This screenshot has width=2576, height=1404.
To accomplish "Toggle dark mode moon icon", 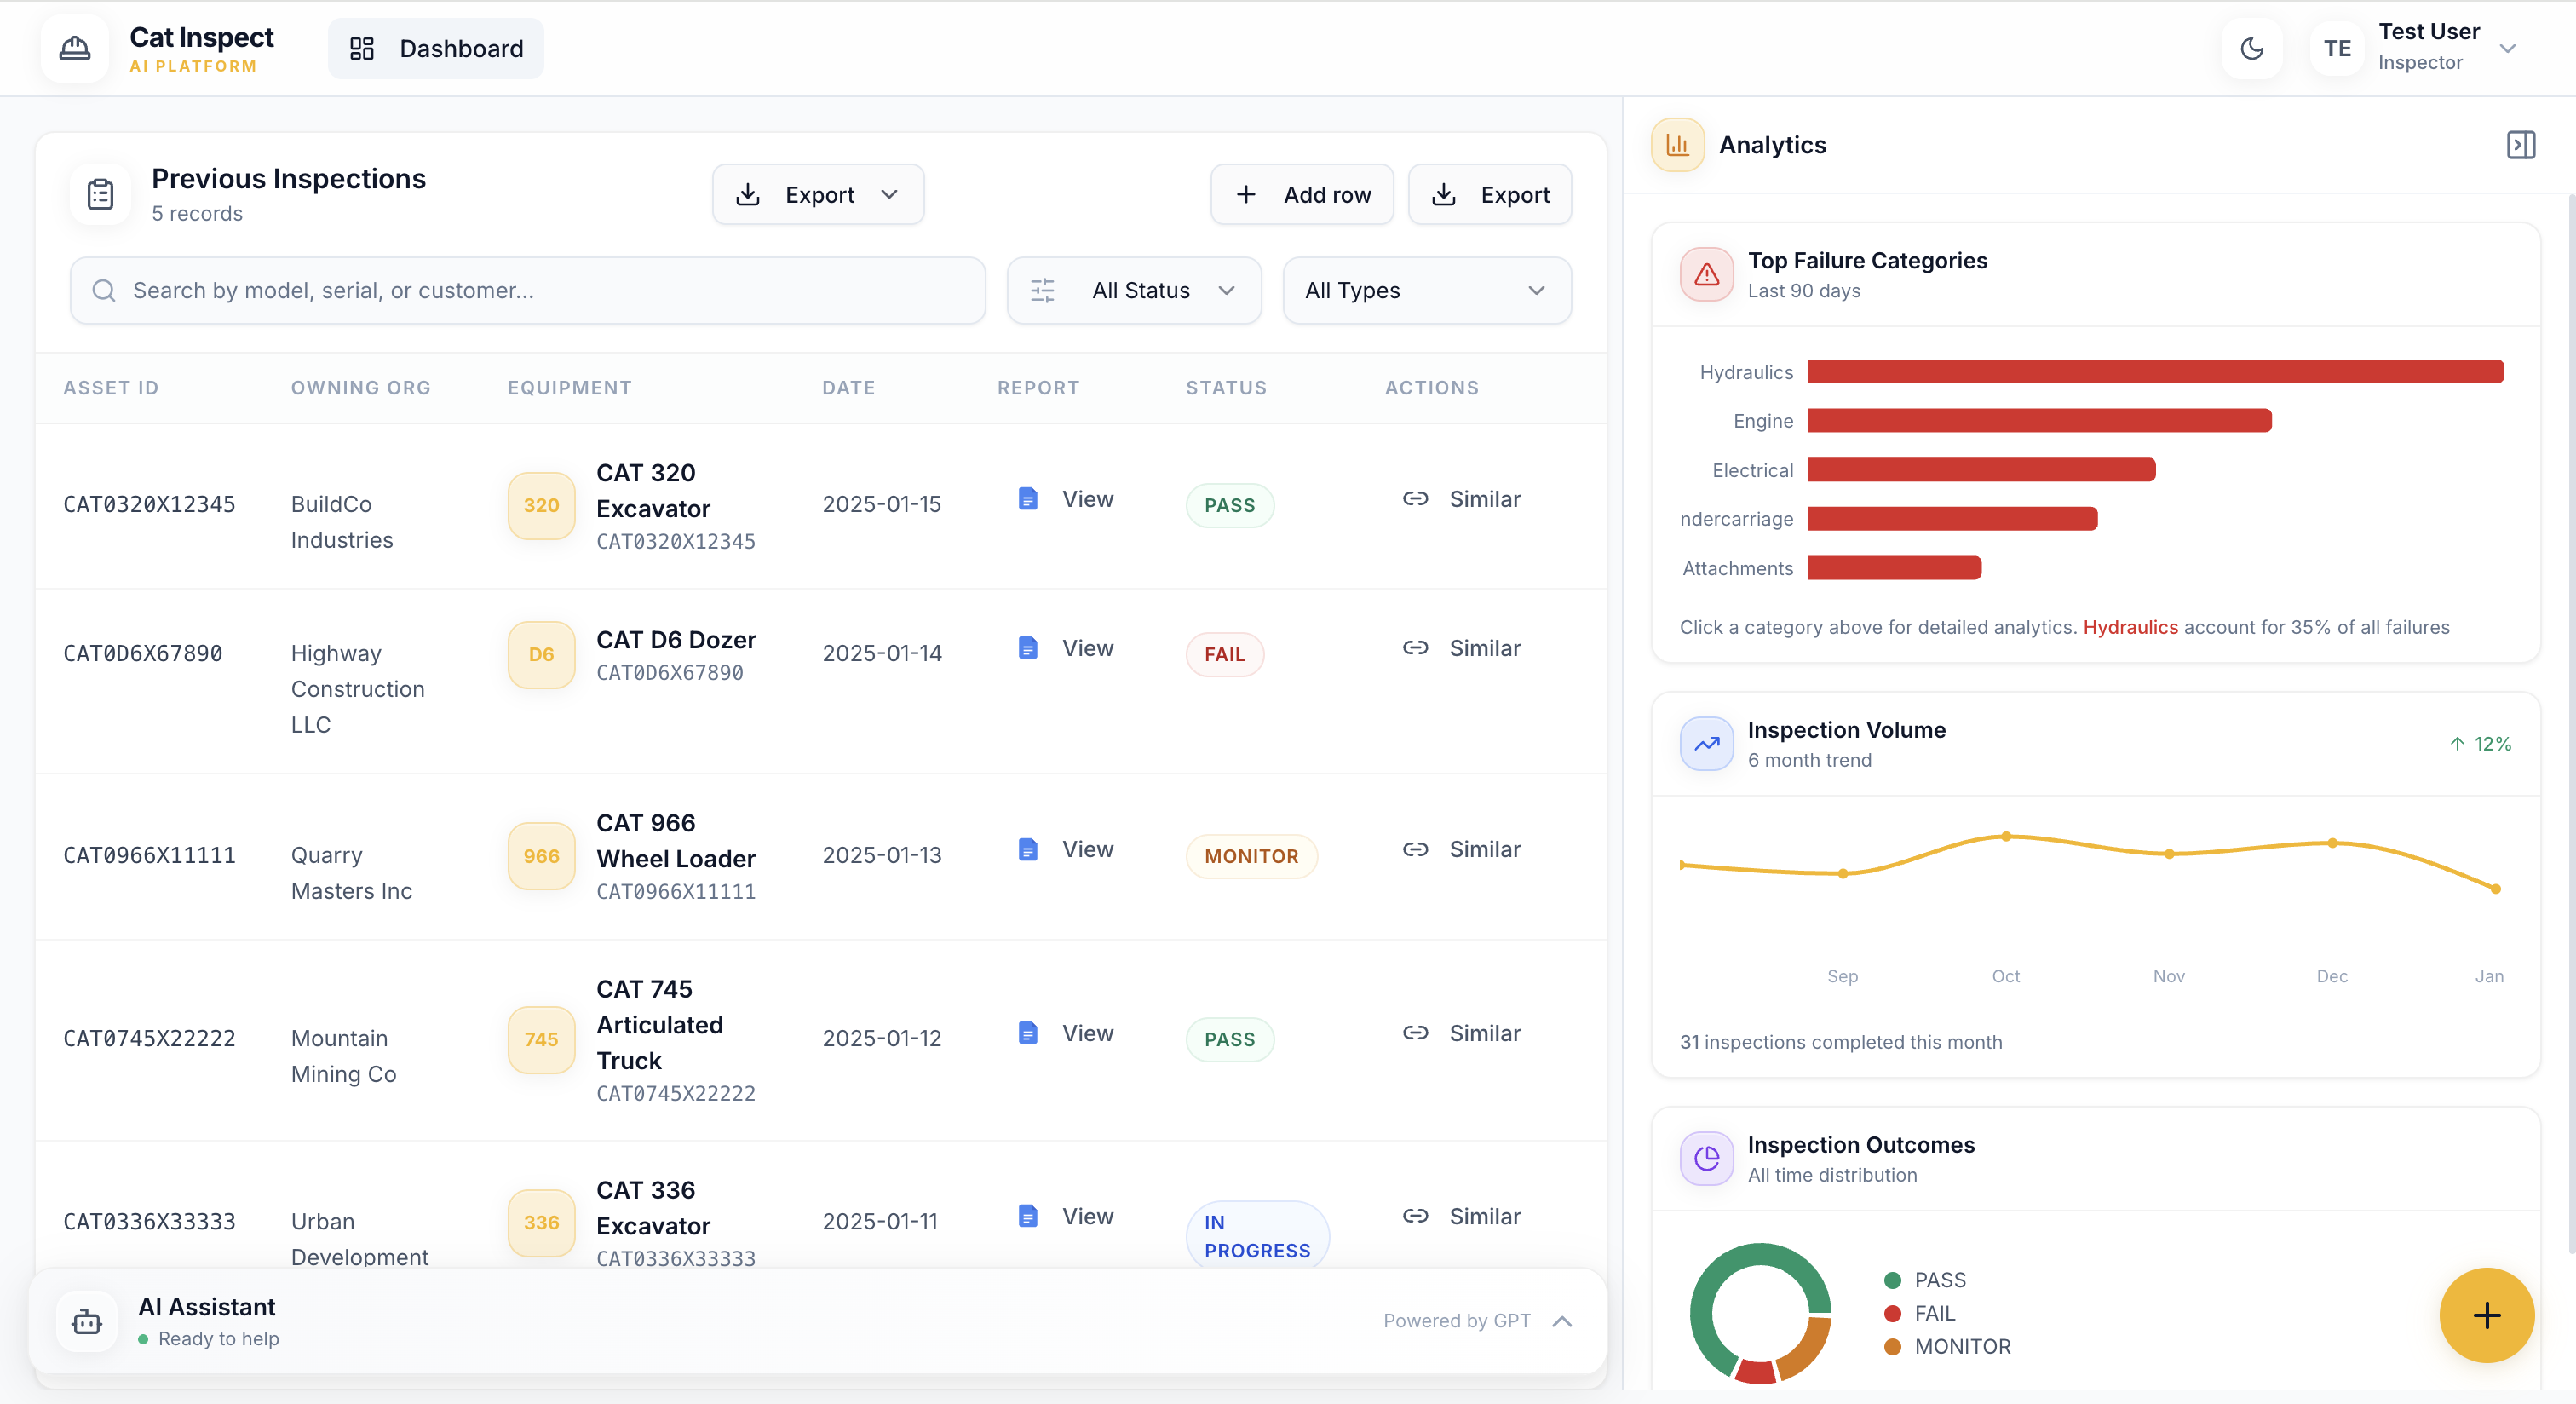I will pyautogui.click(x=2251, y=48).
